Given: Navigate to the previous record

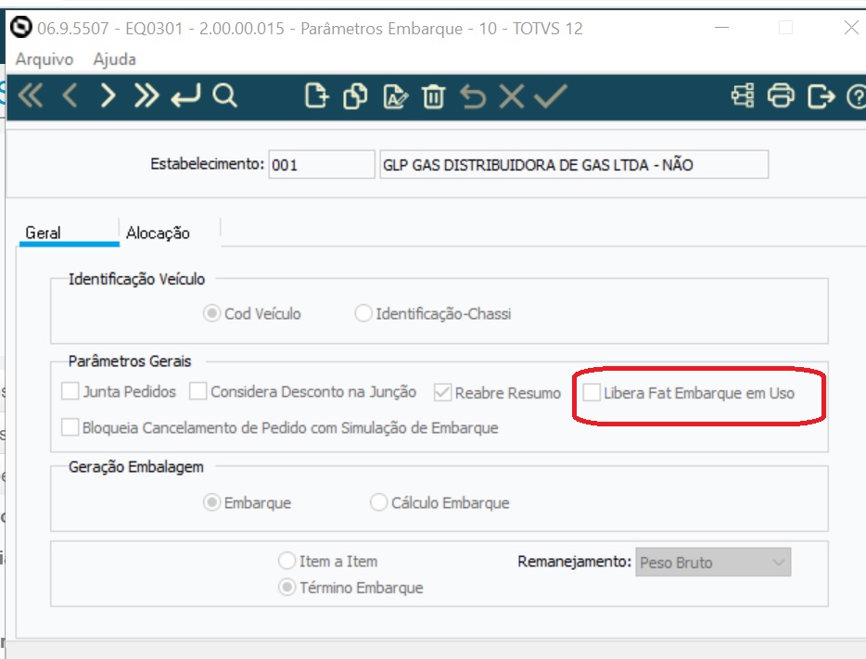Looking at the screenshot, I should pyautogui.click(x=70, y=96).
